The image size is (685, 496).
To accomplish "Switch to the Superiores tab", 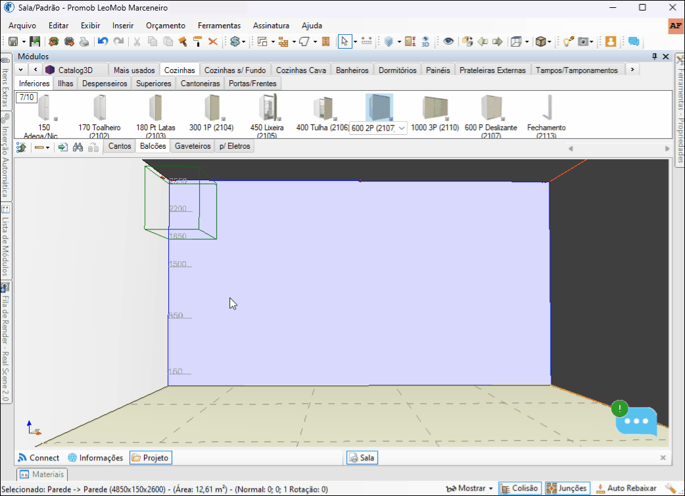I will point(153,83).
